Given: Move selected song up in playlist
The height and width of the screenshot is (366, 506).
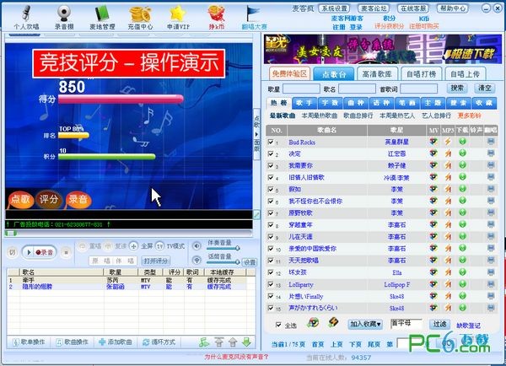Looking at the screenshot, I should [x=233, y=342].
